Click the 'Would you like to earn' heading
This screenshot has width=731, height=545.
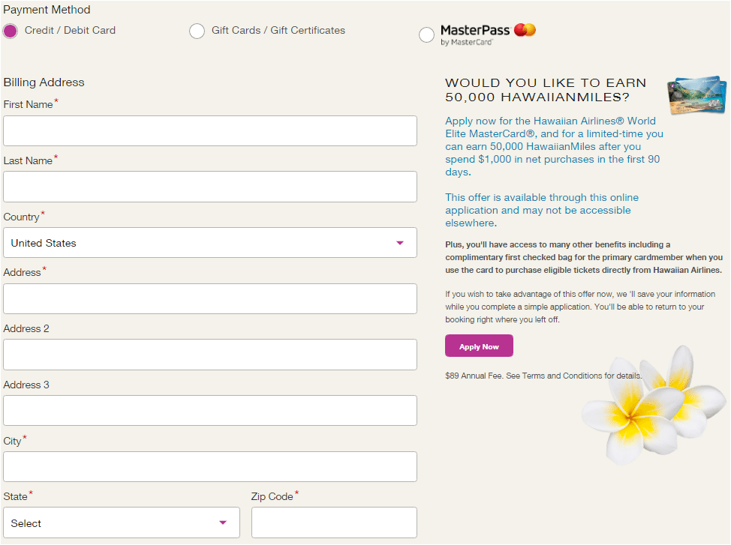[x=546, y=90]
